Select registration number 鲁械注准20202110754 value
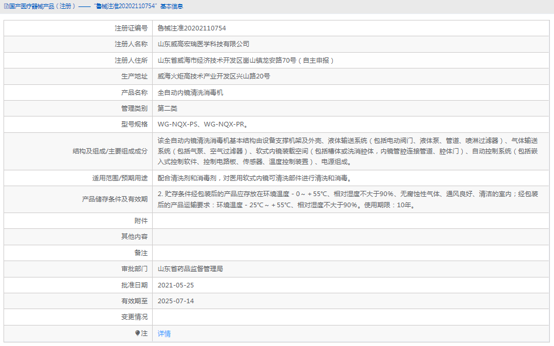The height and width of the screenshot is (346, 554). tap(191, 28)
